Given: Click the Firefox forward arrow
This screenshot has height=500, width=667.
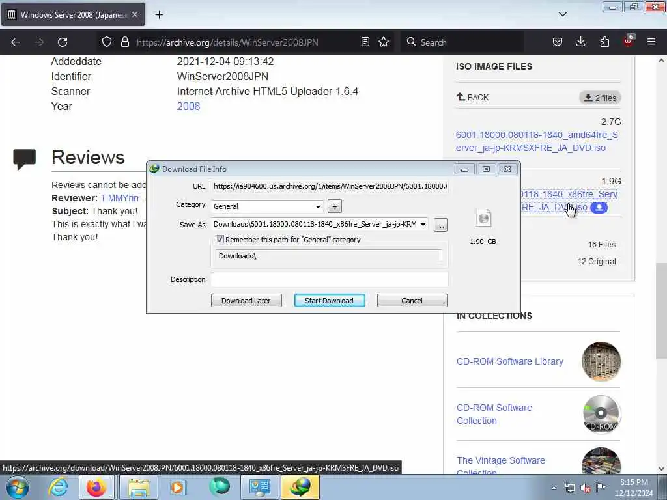Looking at the screenshot, I should (39, 42).
